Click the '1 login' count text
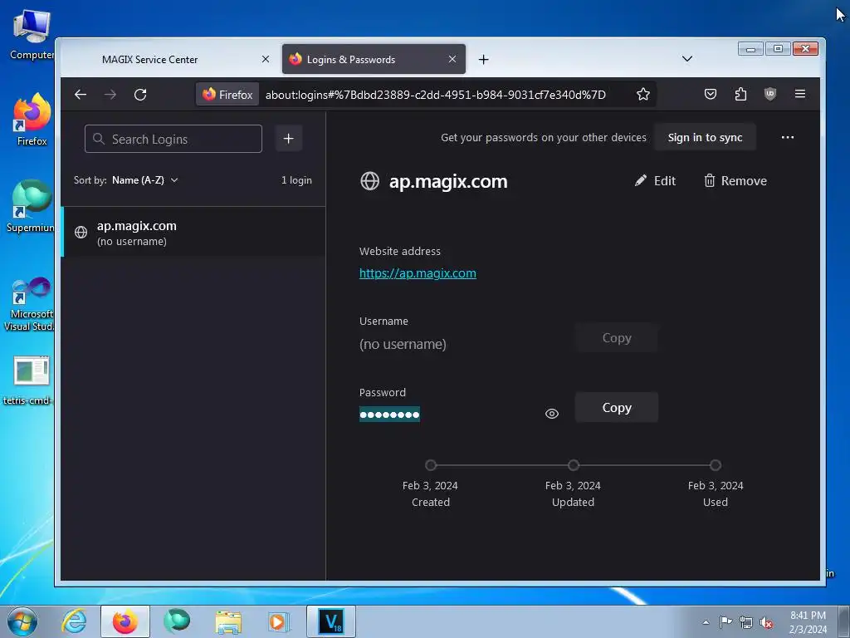 coord(296,180)
